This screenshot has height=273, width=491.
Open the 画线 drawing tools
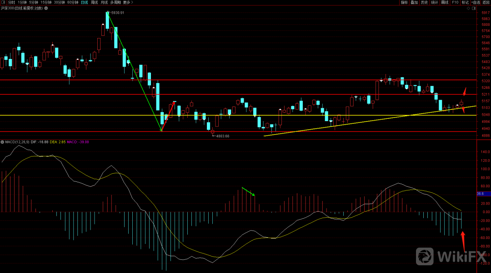(x=444, y=2)
